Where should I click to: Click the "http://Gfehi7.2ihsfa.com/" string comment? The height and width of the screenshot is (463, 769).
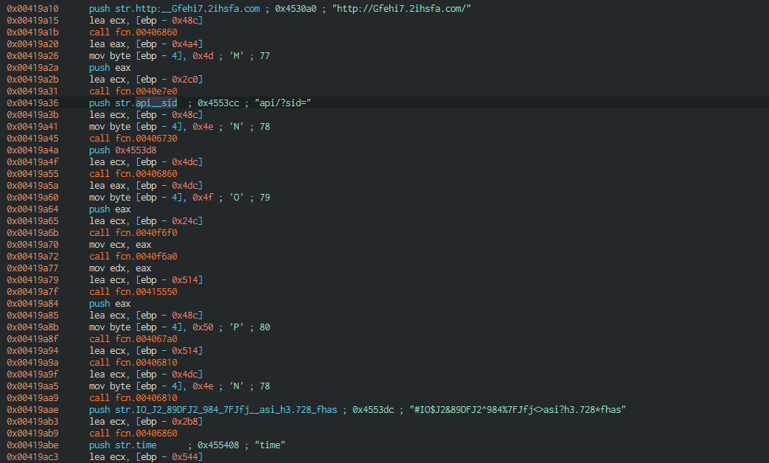pyautogui.click(x=401, y=8)
